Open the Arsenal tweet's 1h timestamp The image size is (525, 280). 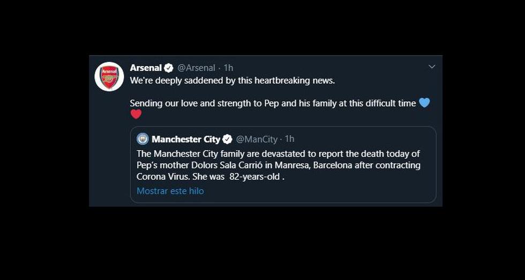click(x=228, y=68)
